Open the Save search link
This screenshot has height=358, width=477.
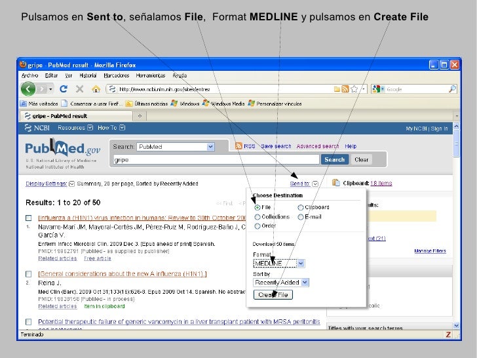276,146
